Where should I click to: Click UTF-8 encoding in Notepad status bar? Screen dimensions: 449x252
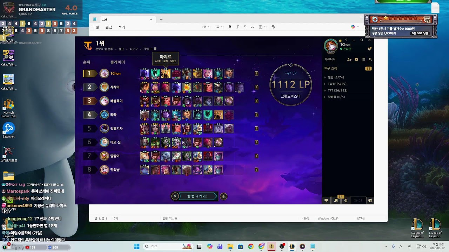[361, 218]
